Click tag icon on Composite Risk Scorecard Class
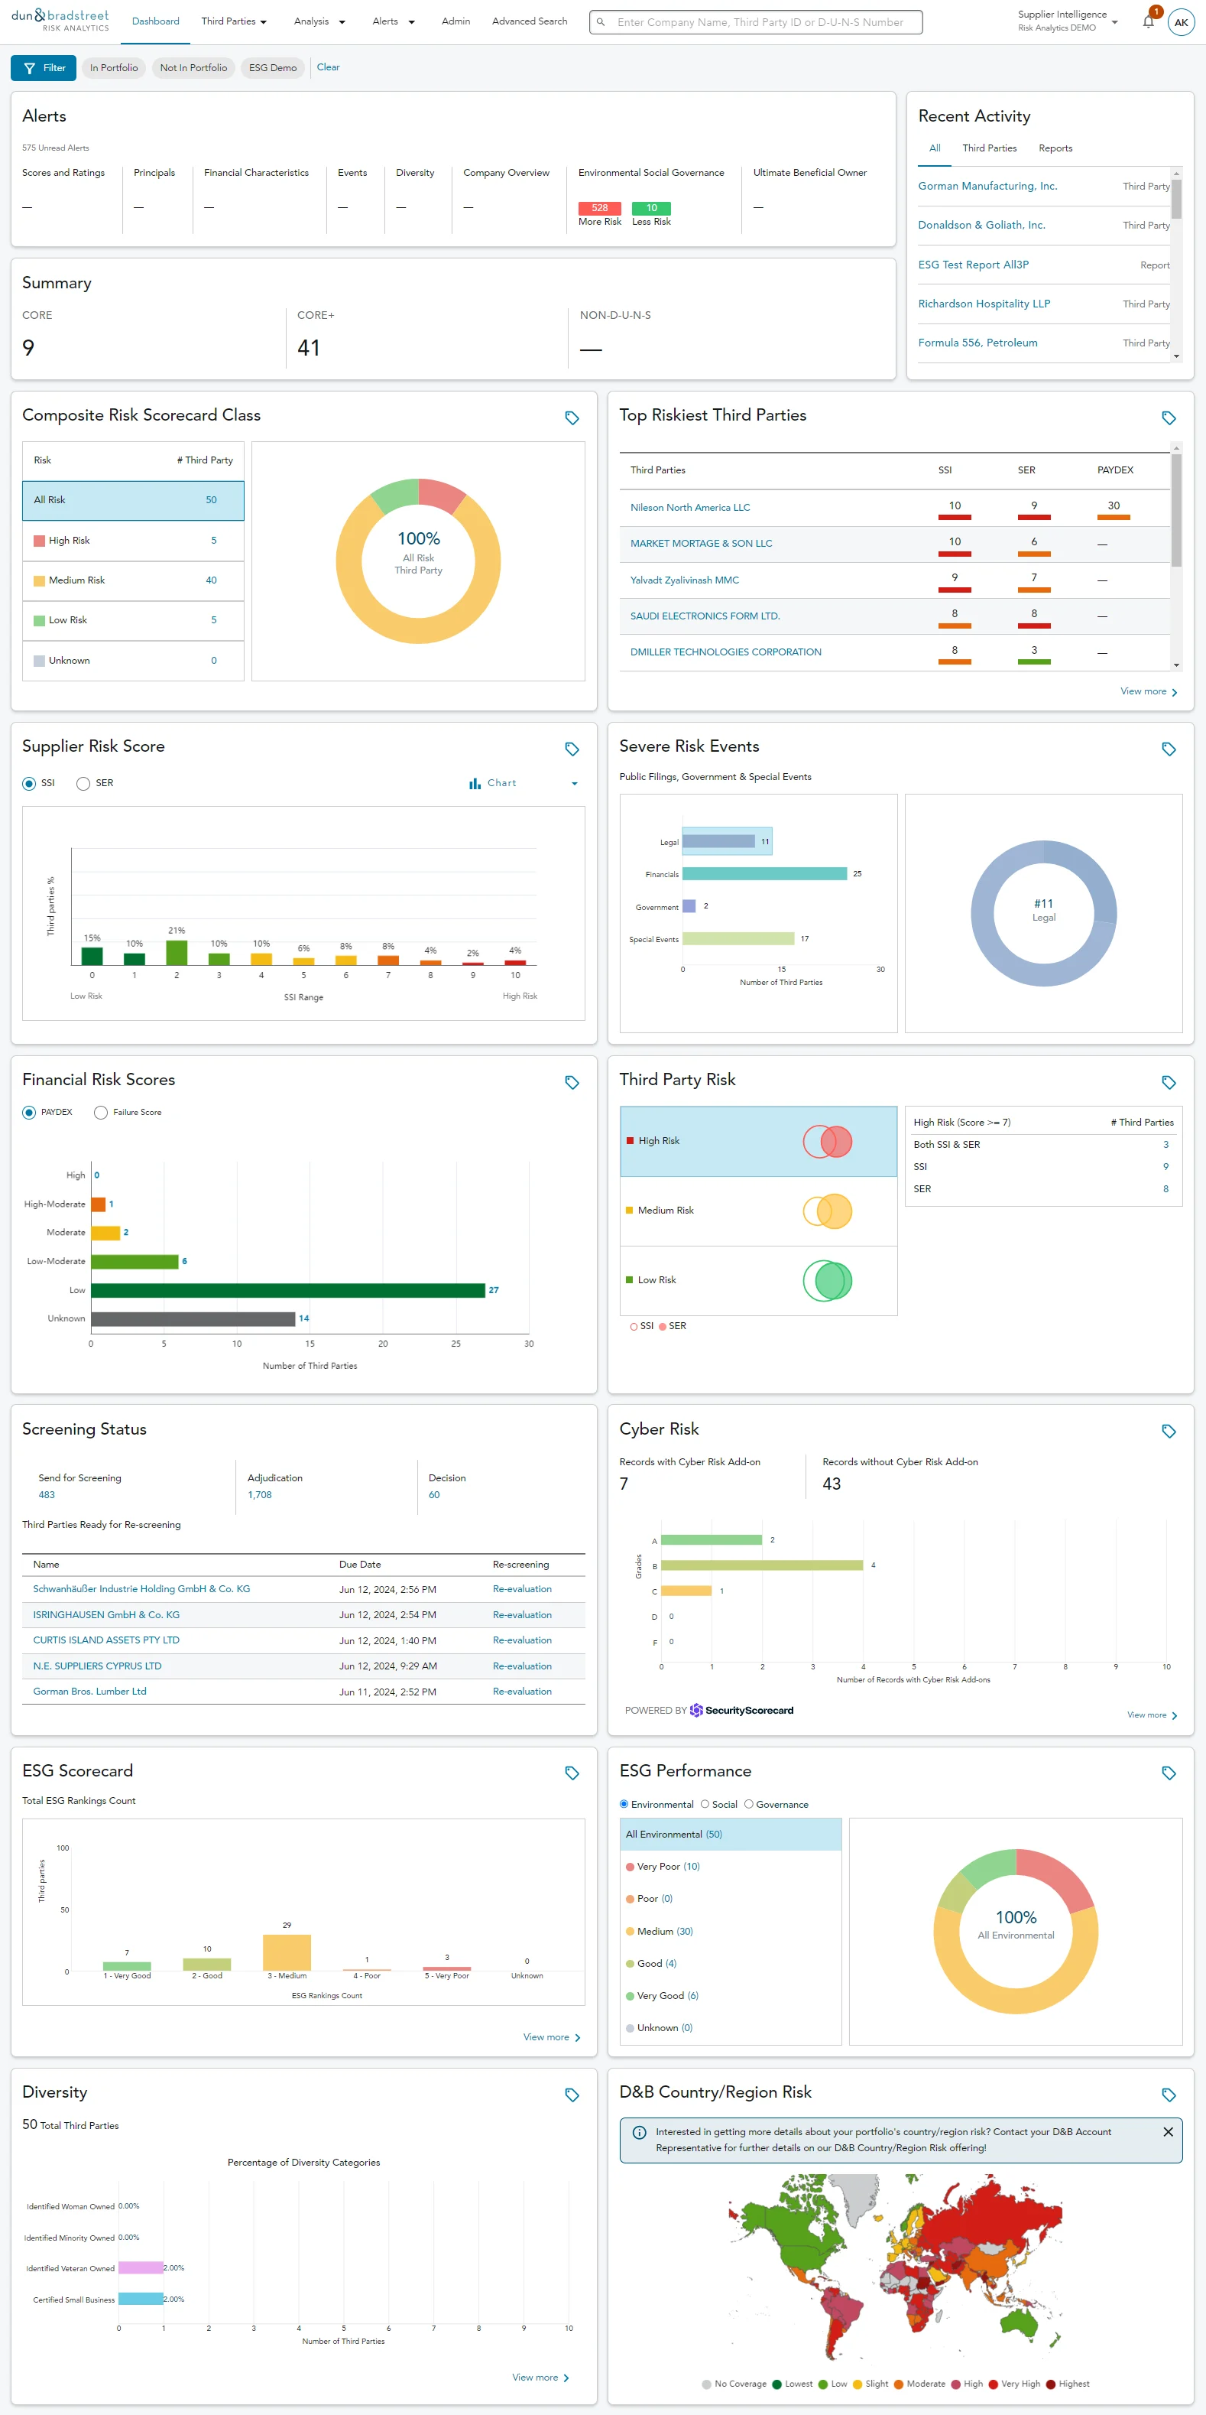This screenshot has width=1206, height=2415. pos(572,418)
